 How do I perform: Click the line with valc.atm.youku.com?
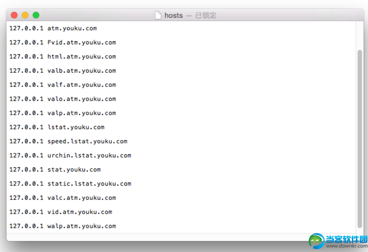tap(63, 198)
